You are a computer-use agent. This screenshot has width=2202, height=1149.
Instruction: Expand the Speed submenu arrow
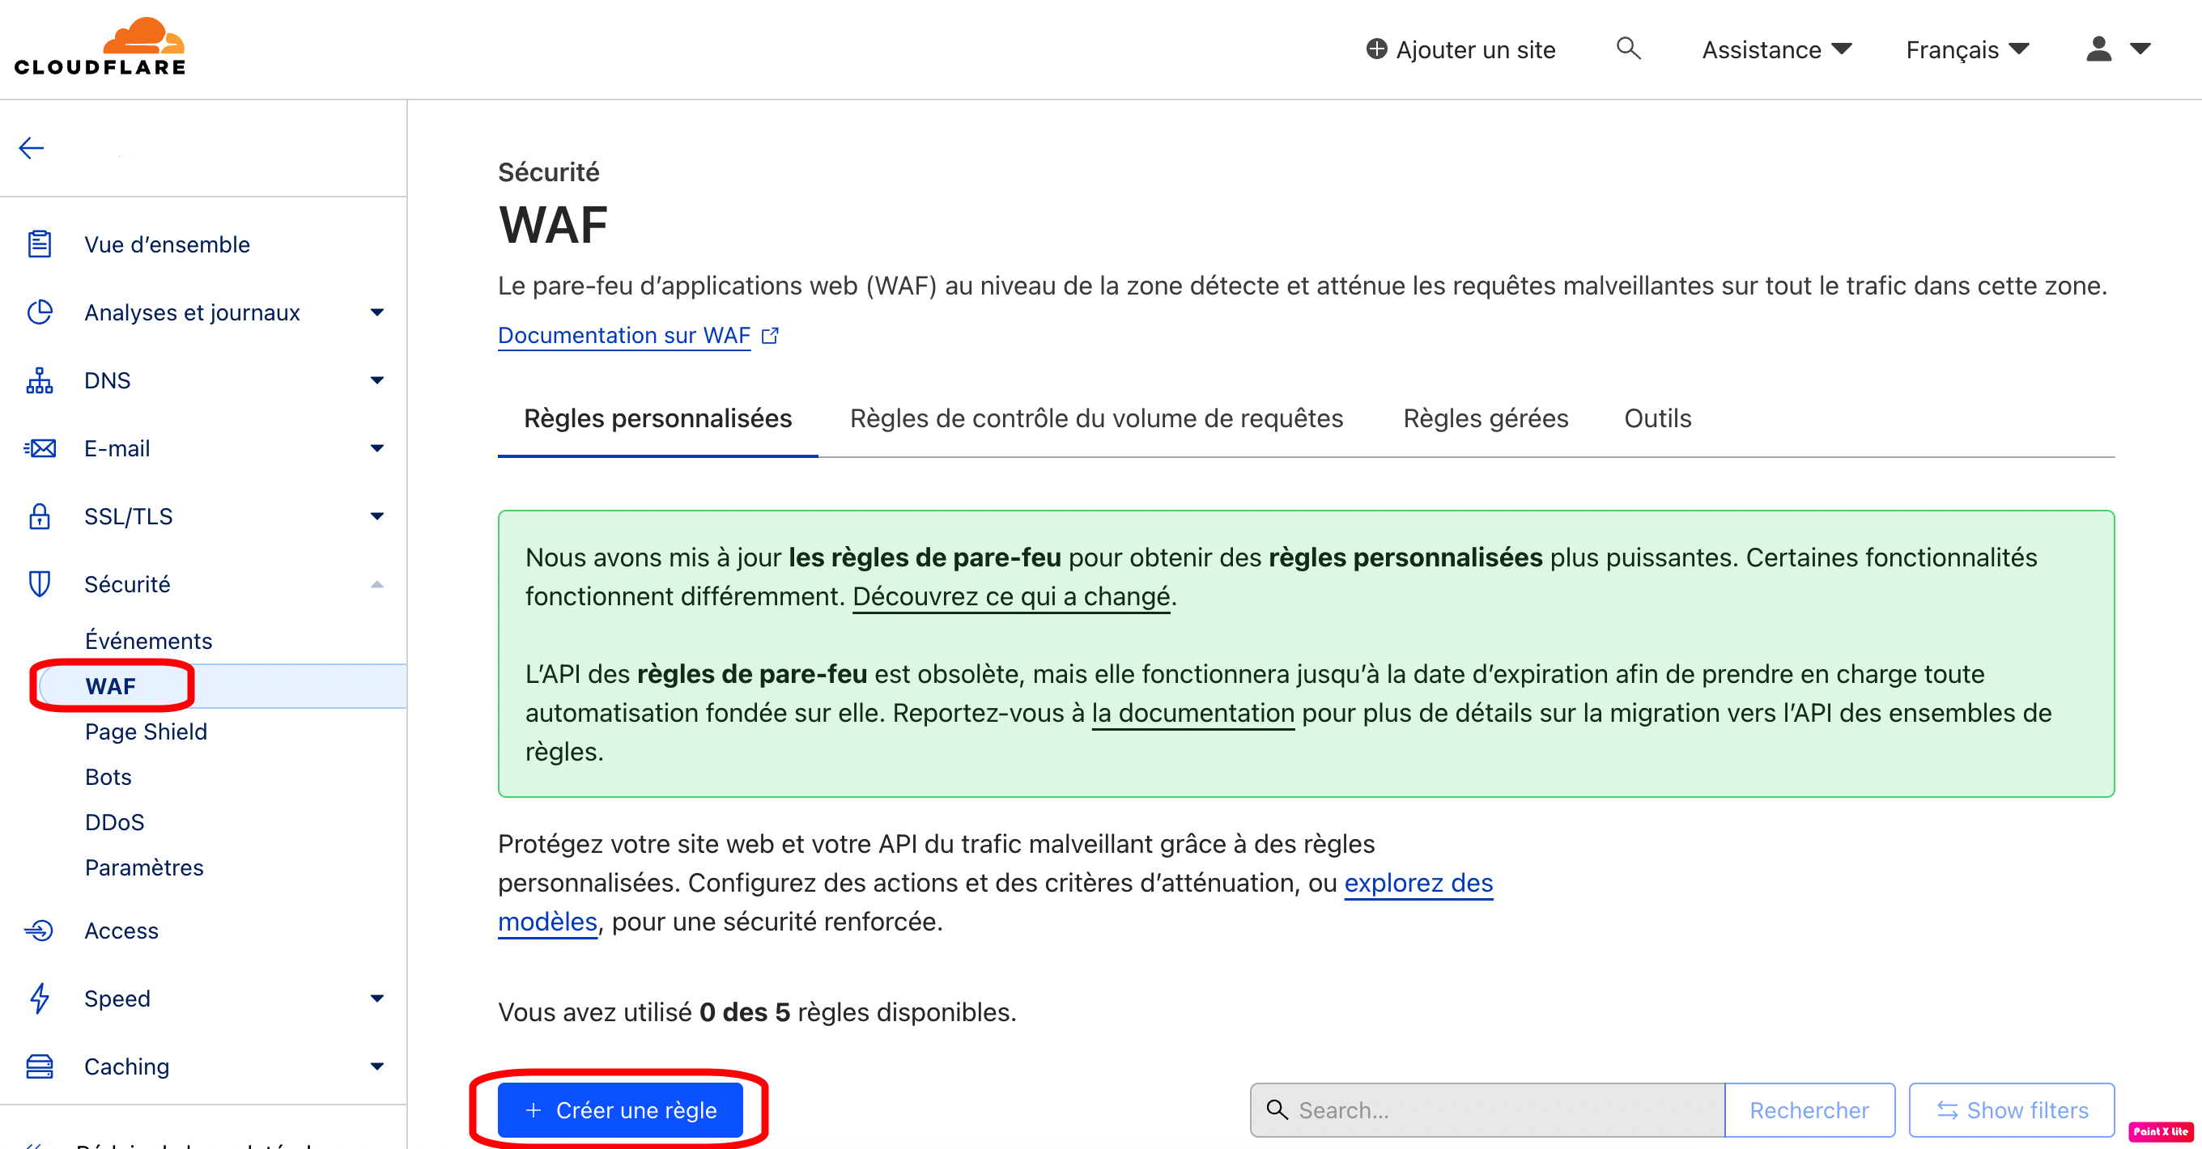pyautogui.click(x=377, y=998)
